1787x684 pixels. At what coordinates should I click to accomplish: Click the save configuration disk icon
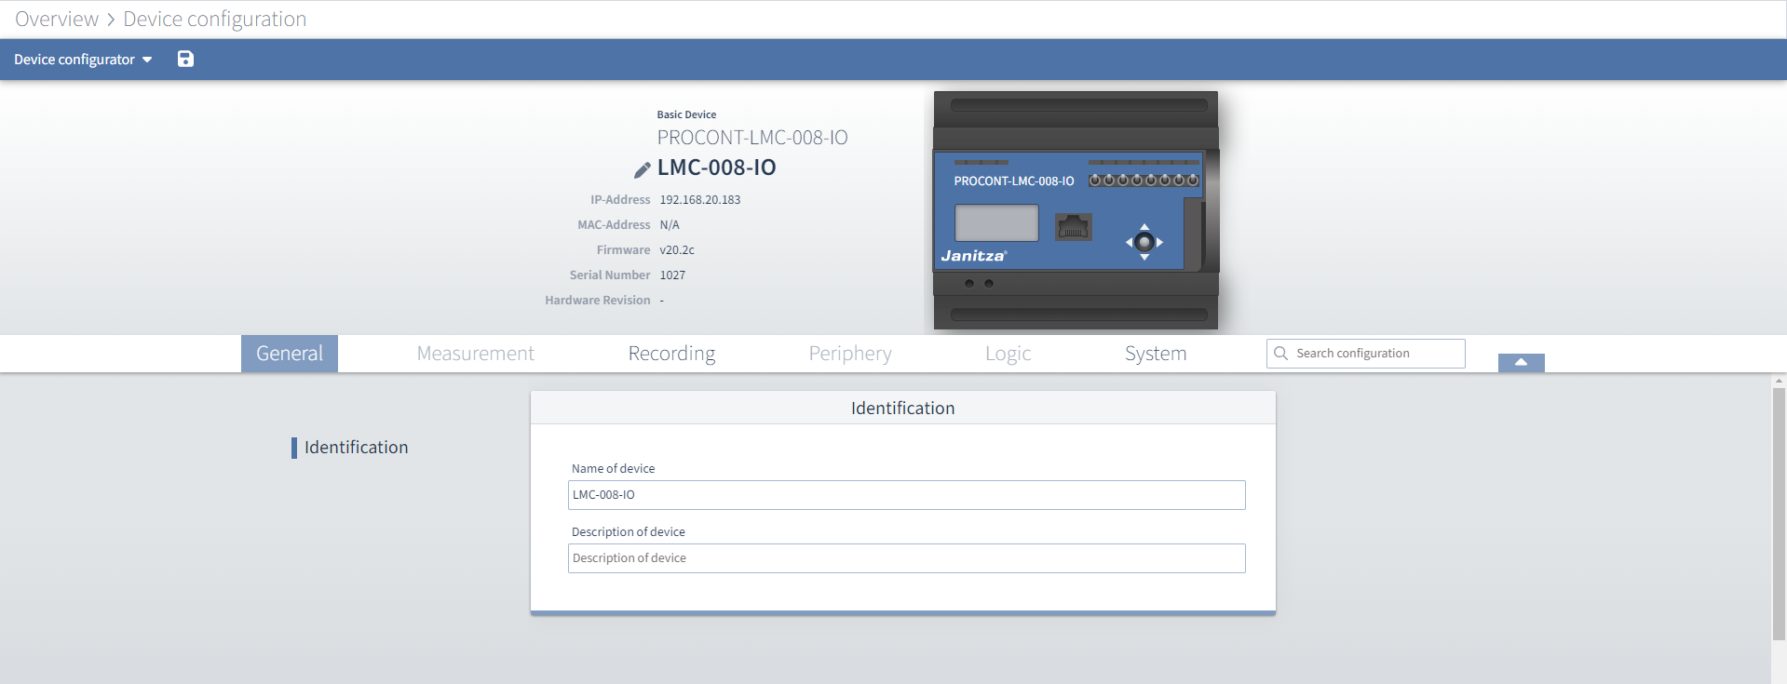click(x=185, y=59)
